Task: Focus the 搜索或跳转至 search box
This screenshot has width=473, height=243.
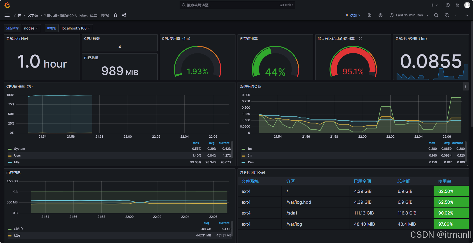Action: (x=237, y=5)
